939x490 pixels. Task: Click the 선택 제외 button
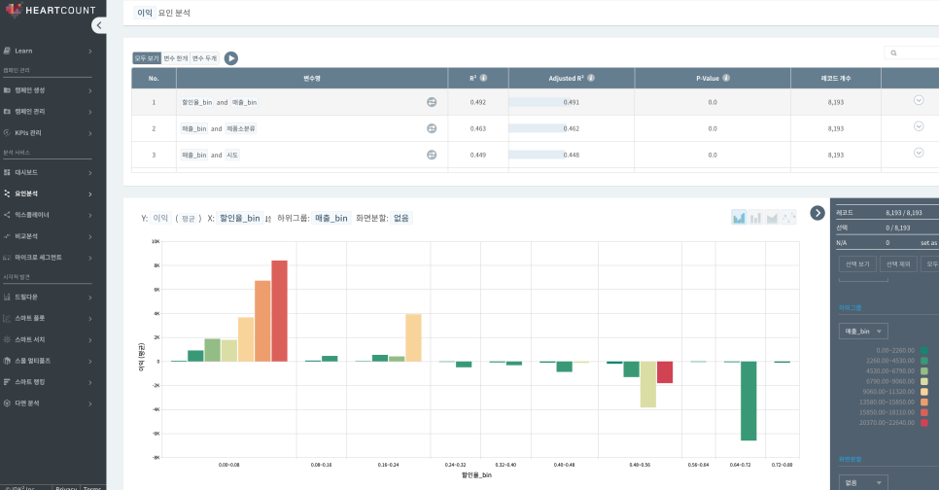pyautogui.click(x=898, y=264)
